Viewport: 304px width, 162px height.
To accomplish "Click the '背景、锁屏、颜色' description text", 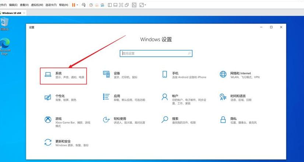I will click(x=66, y=100).
